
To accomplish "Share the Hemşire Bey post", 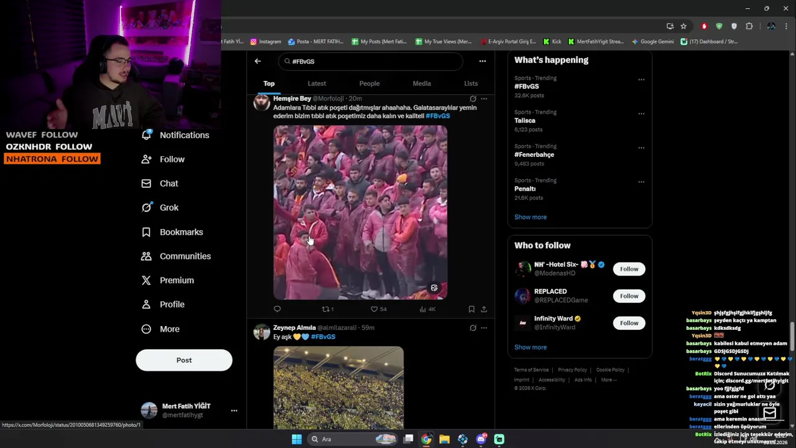I will pos(484,309).
